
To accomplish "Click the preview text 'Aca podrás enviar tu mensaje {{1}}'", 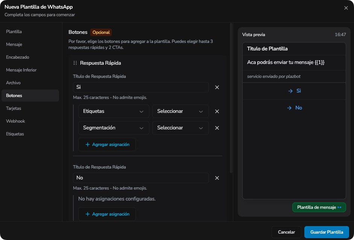I will point(286,62).
